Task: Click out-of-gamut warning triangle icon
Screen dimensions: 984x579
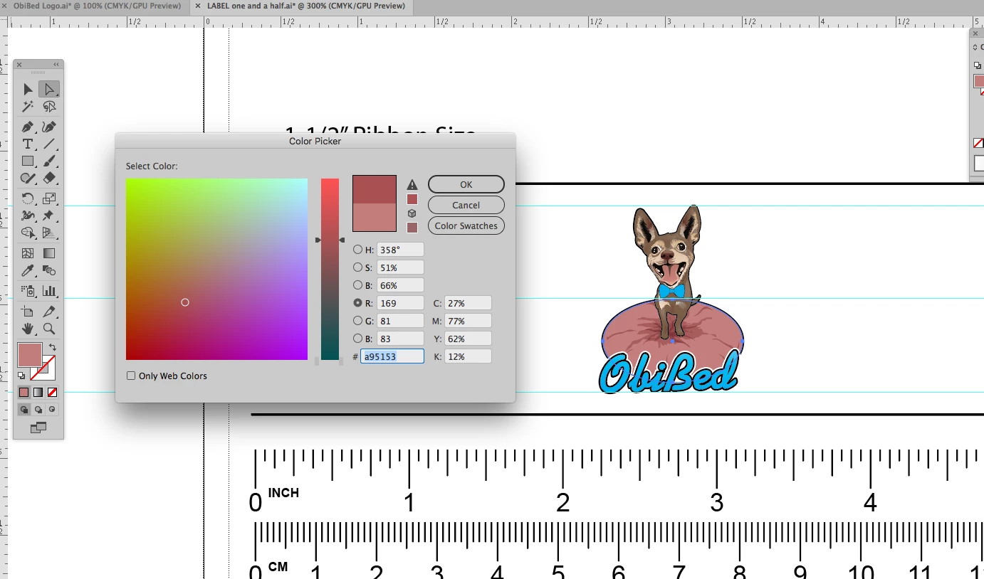Action: (412, 185)
